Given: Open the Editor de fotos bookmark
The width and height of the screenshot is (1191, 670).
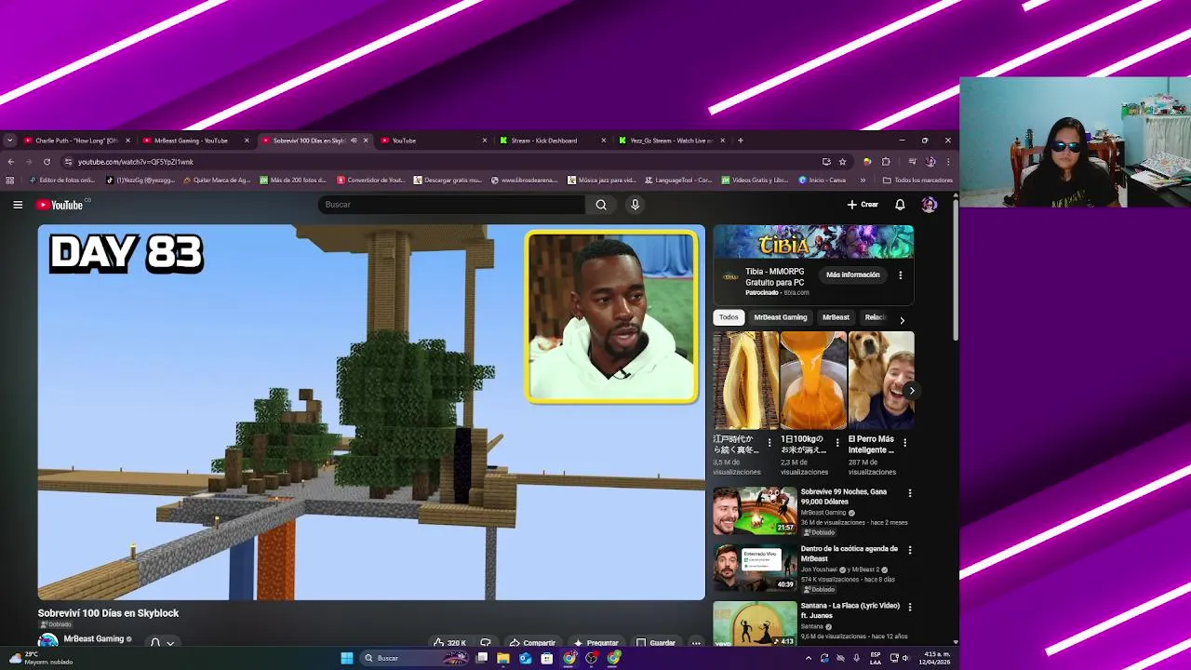Looking at the screenshot, I should pos(61,181).
